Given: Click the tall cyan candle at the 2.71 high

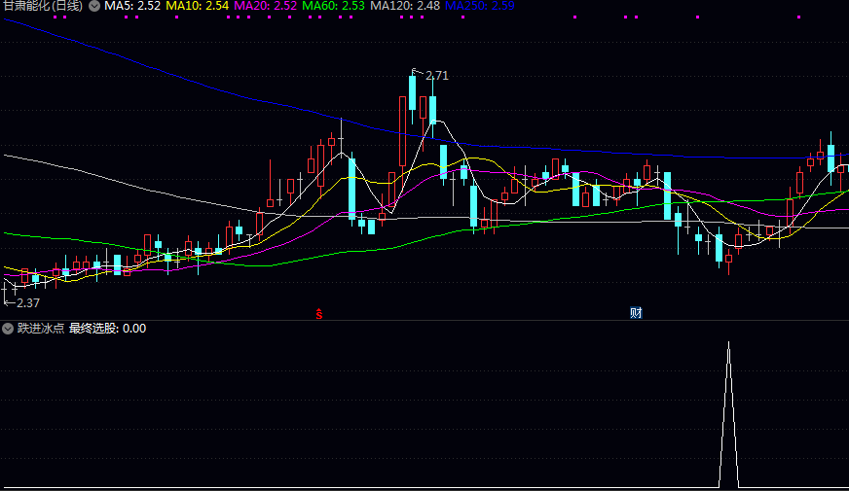Looking at the screenshot, I should coord(413,94).
